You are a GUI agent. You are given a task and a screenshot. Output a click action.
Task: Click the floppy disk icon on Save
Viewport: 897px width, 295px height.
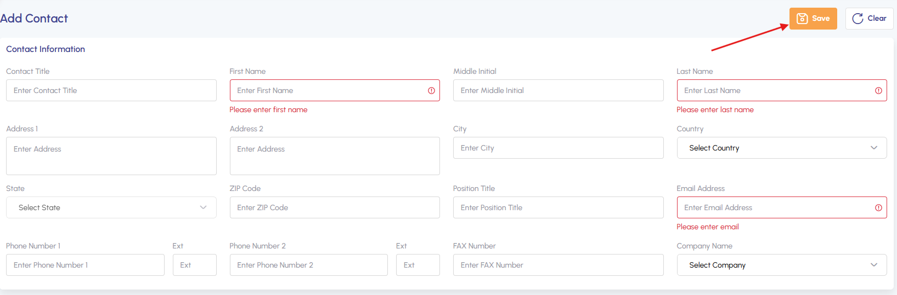click(x=802, y=19)
